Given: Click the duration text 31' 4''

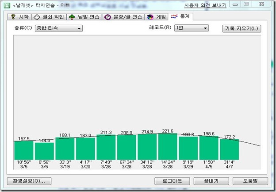Looking at the screenshot, I should point(230,162).
